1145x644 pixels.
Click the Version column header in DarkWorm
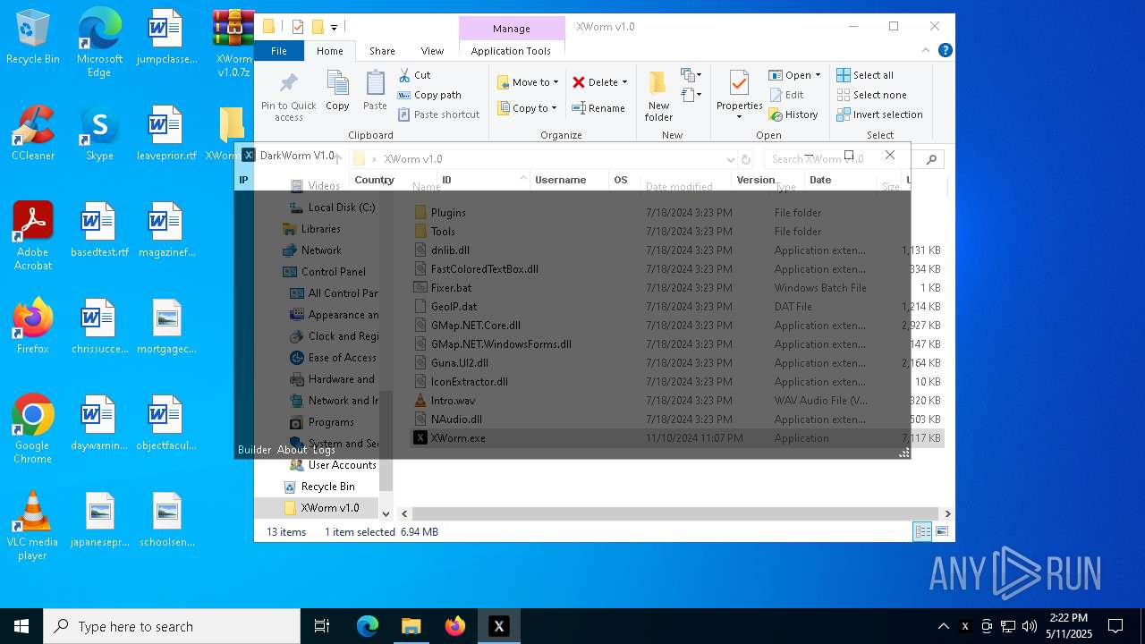coord(755,180)
